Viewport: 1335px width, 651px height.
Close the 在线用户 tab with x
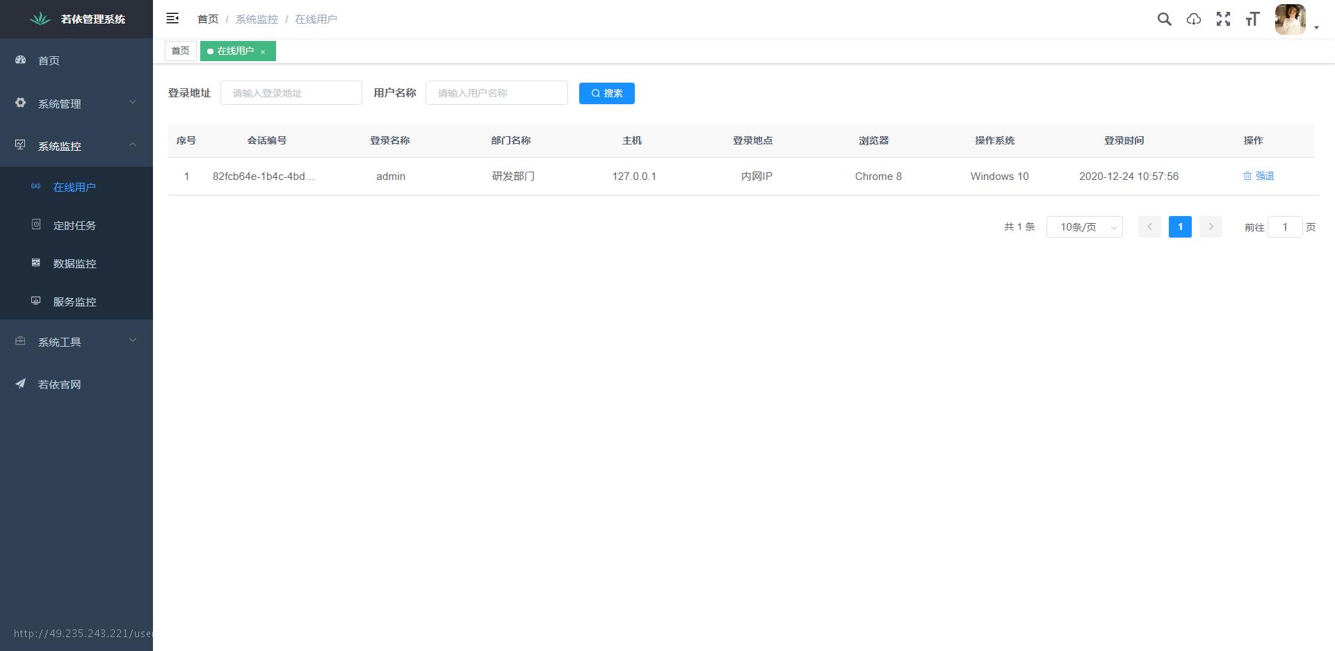point(263,52)
